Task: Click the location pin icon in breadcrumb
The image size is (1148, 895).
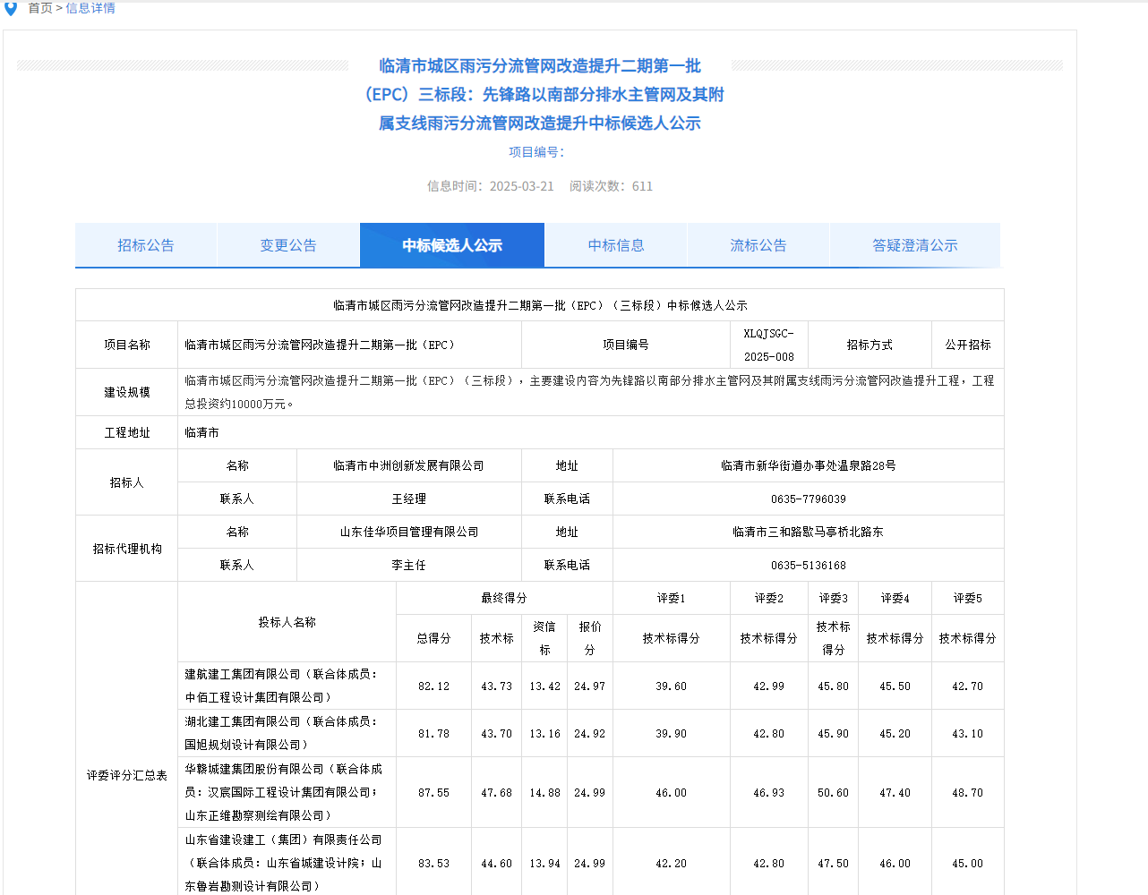Action: [11, 8]
